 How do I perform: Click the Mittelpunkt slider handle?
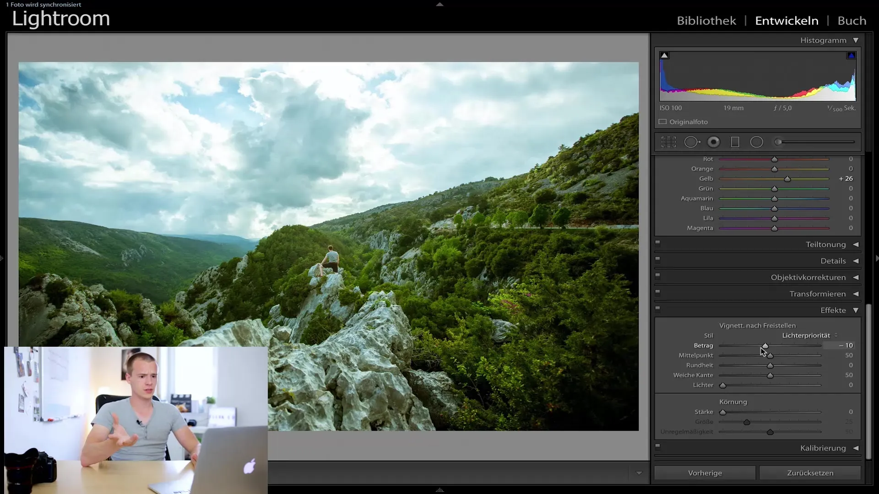(770, 356)
